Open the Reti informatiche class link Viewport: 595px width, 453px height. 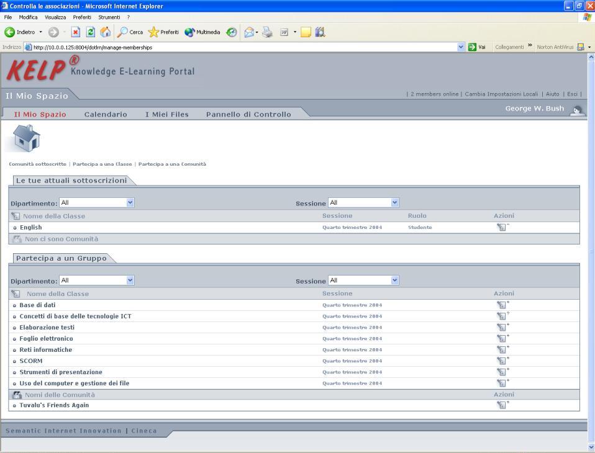[x=46, y=349]
